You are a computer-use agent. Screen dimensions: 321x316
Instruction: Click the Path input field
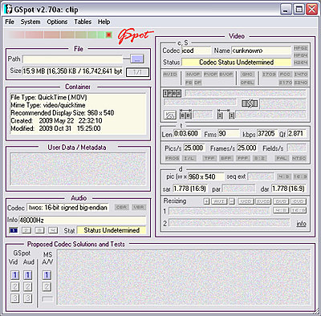(x=72, y=59)
